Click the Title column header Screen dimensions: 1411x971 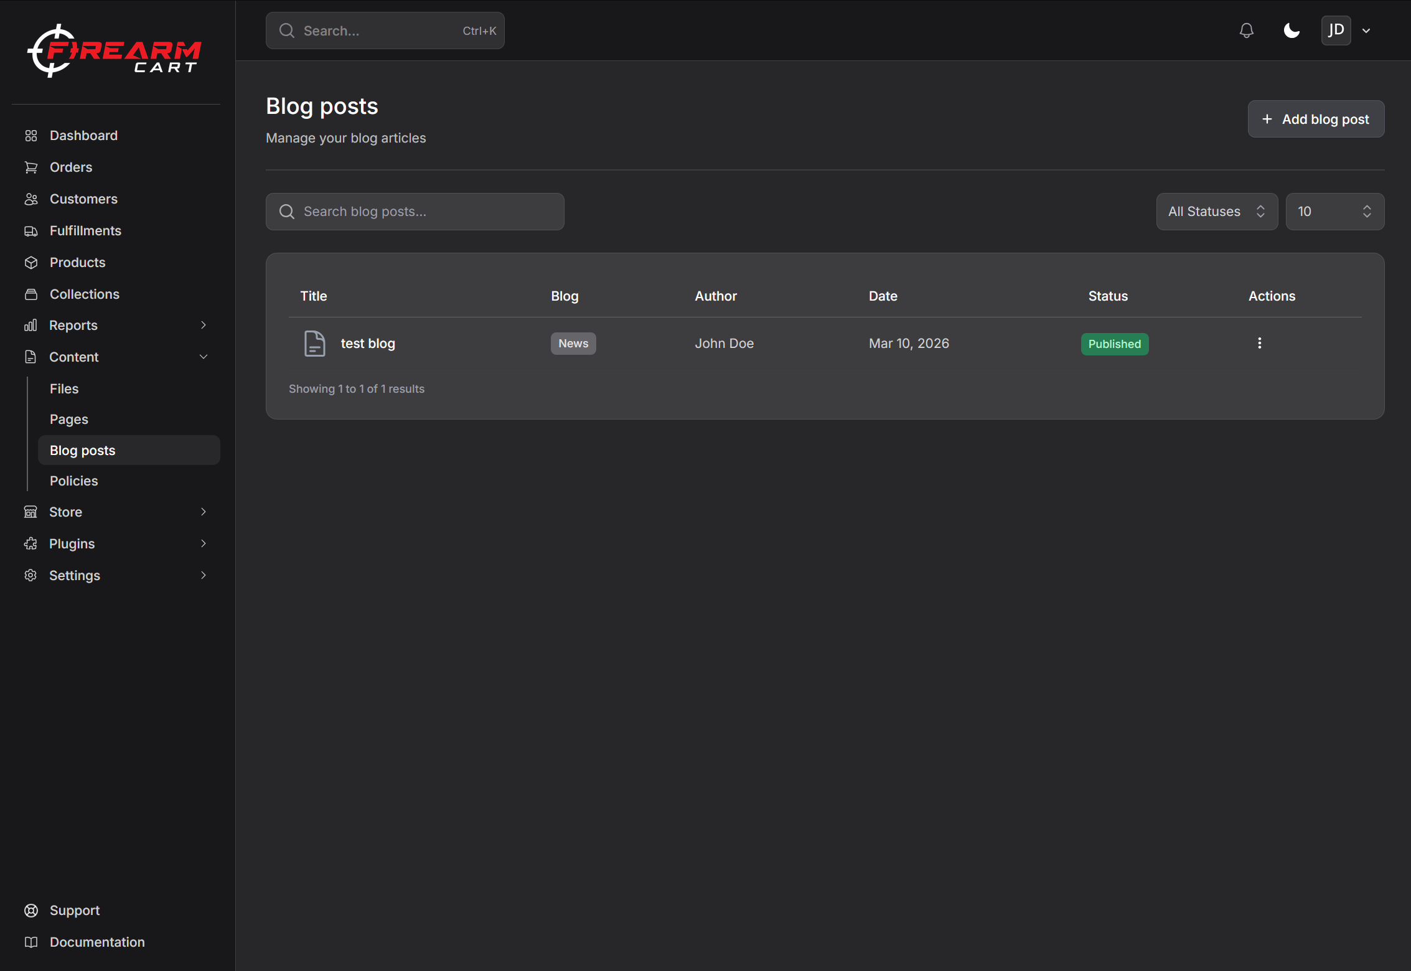point(314,296)
